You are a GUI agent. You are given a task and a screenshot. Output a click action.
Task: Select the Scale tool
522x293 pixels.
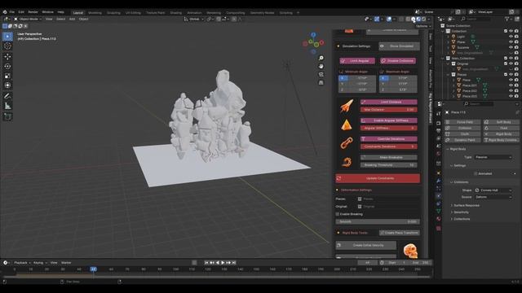pos(7,76)
